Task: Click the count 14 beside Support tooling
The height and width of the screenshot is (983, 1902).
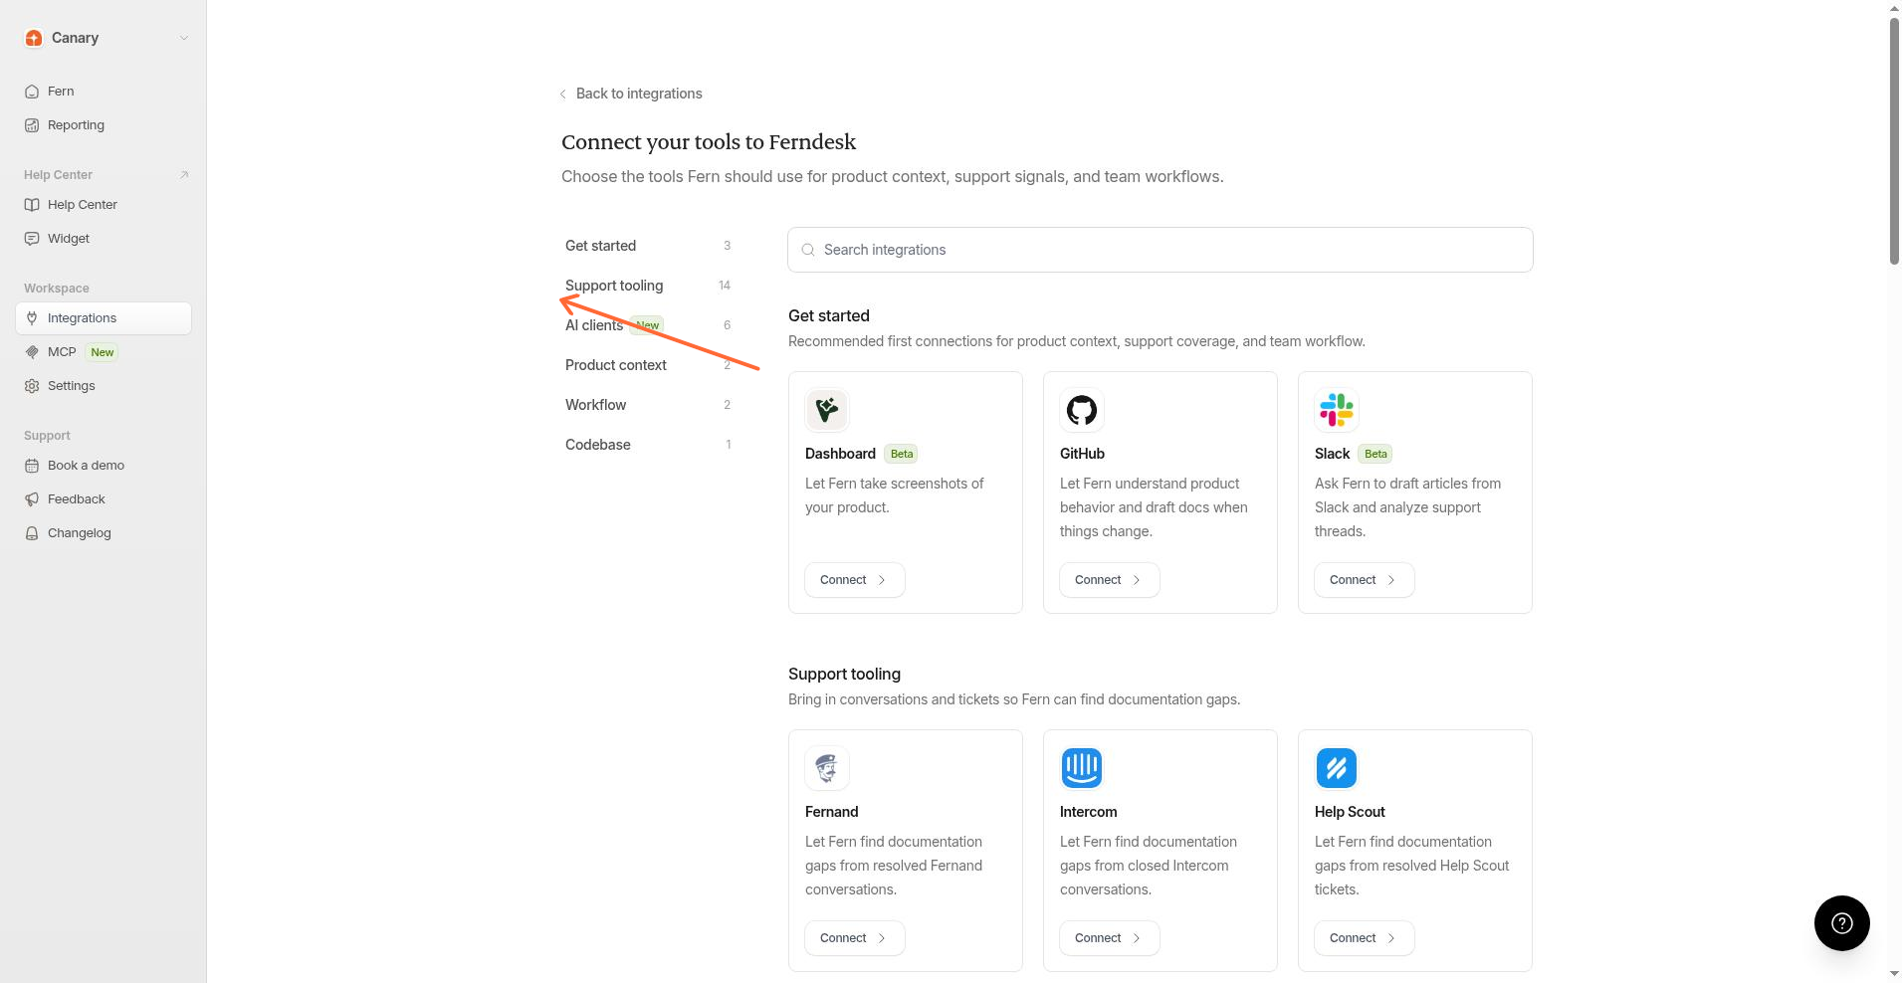Action: point(725,286)
